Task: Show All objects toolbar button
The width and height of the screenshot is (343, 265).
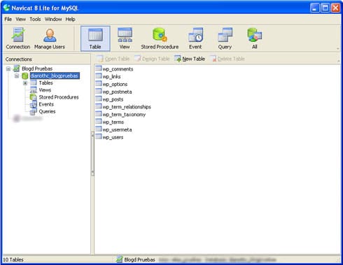Action: (255, 38)
